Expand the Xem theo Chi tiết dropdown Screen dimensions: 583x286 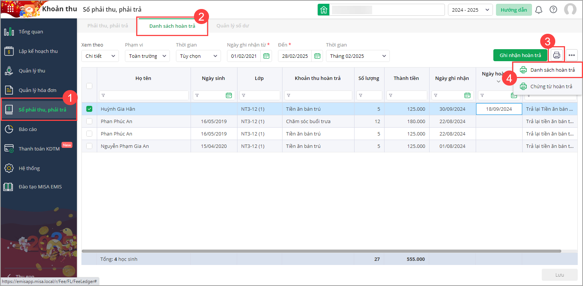pyautogui.click(x=100, y=56)
